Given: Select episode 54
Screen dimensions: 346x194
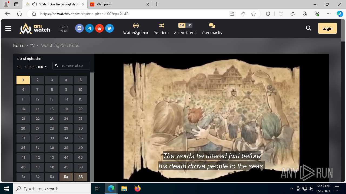Looking at the screenshot, I should 66,177.
